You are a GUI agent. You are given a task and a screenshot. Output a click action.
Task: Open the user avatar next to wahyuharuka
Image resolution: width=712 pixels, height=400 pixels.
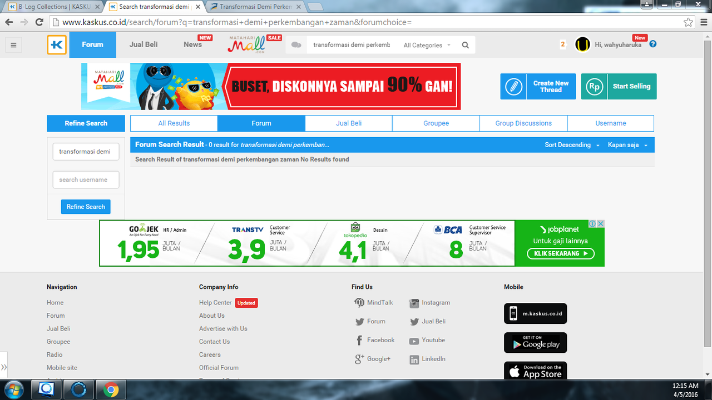pos(582,44)
